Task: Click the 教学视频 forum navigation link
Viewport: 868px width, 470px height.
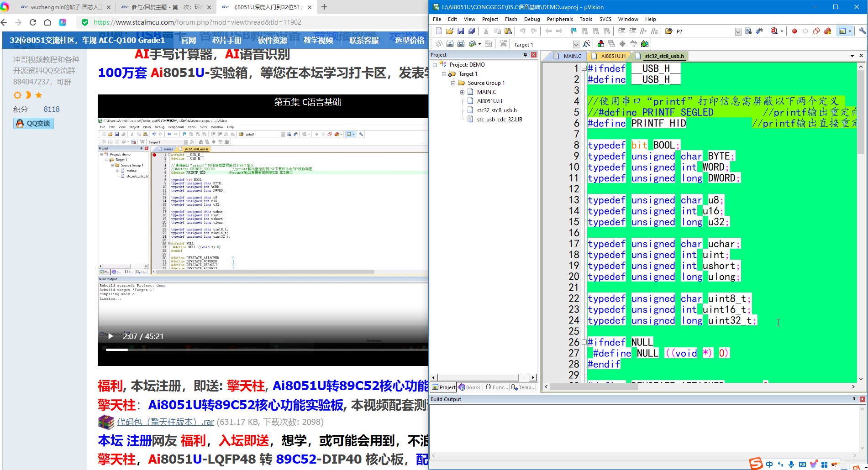Action: pos(318,40)
